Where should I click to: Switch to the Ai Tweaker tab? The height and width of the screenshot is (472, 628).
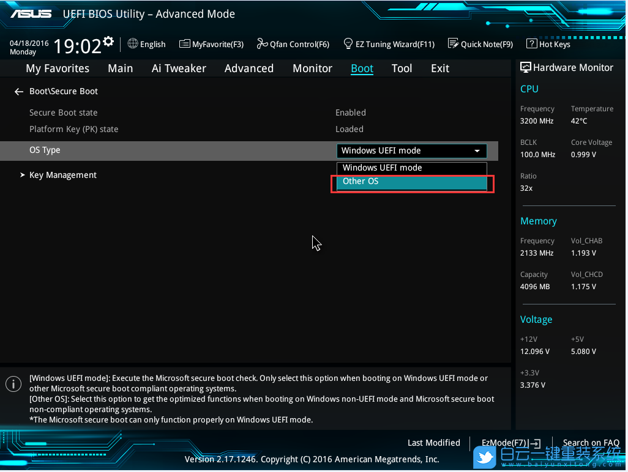(x=179, y=68)
